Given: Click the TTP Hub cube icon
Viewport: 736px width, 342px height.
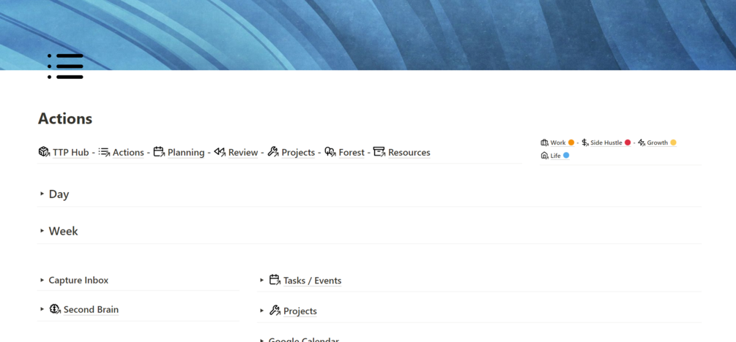Looking at the screenshot, I should 44,152.
